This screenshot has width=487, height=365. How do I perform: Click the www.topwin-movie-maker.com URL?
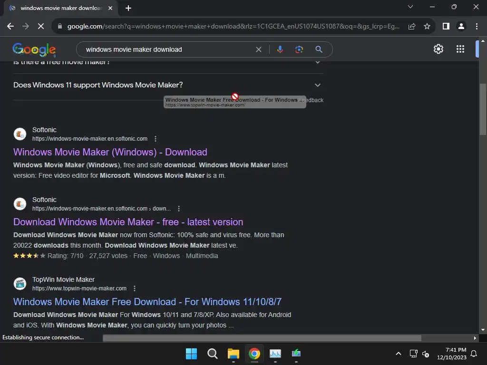pyautogui.click(x=79, y=288)
